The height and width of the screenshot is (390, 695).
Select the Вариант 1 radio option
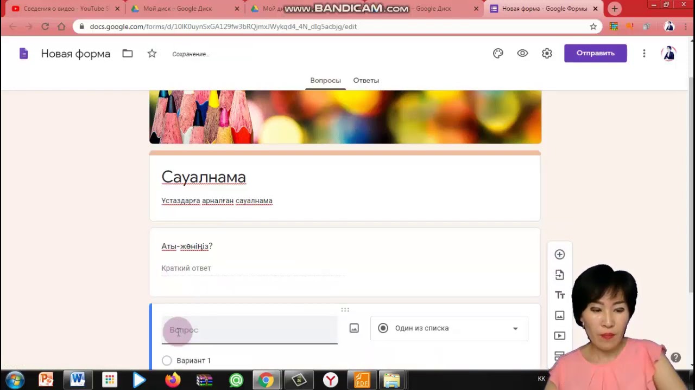(167, 360)
